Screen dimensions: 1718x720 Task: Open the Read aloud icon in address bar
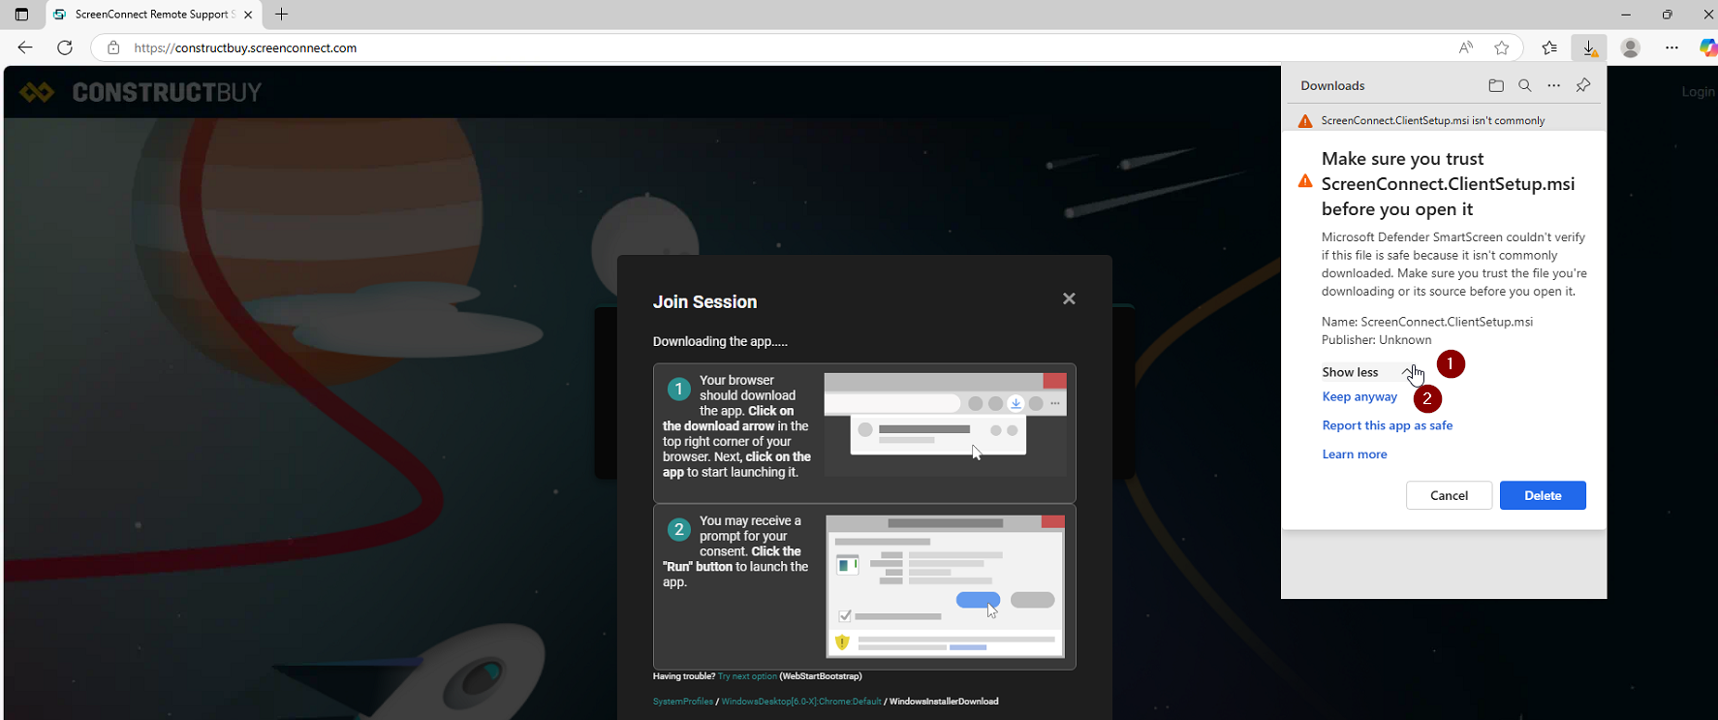1466,47
